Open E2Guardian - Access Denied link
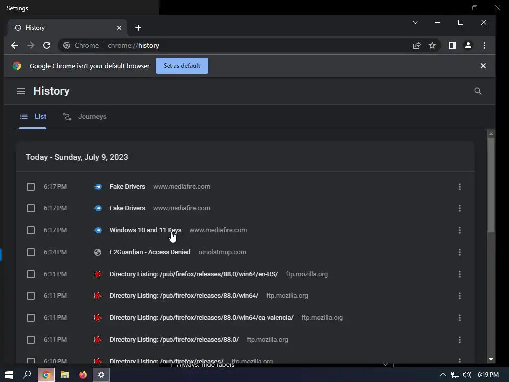Viewport: 509px width, 382px height. pos(150,252)
